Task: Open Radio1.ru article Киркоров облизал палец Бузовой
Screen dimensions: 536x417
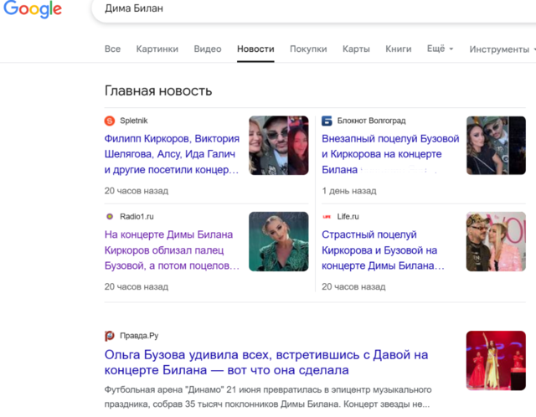Action: 172,250
